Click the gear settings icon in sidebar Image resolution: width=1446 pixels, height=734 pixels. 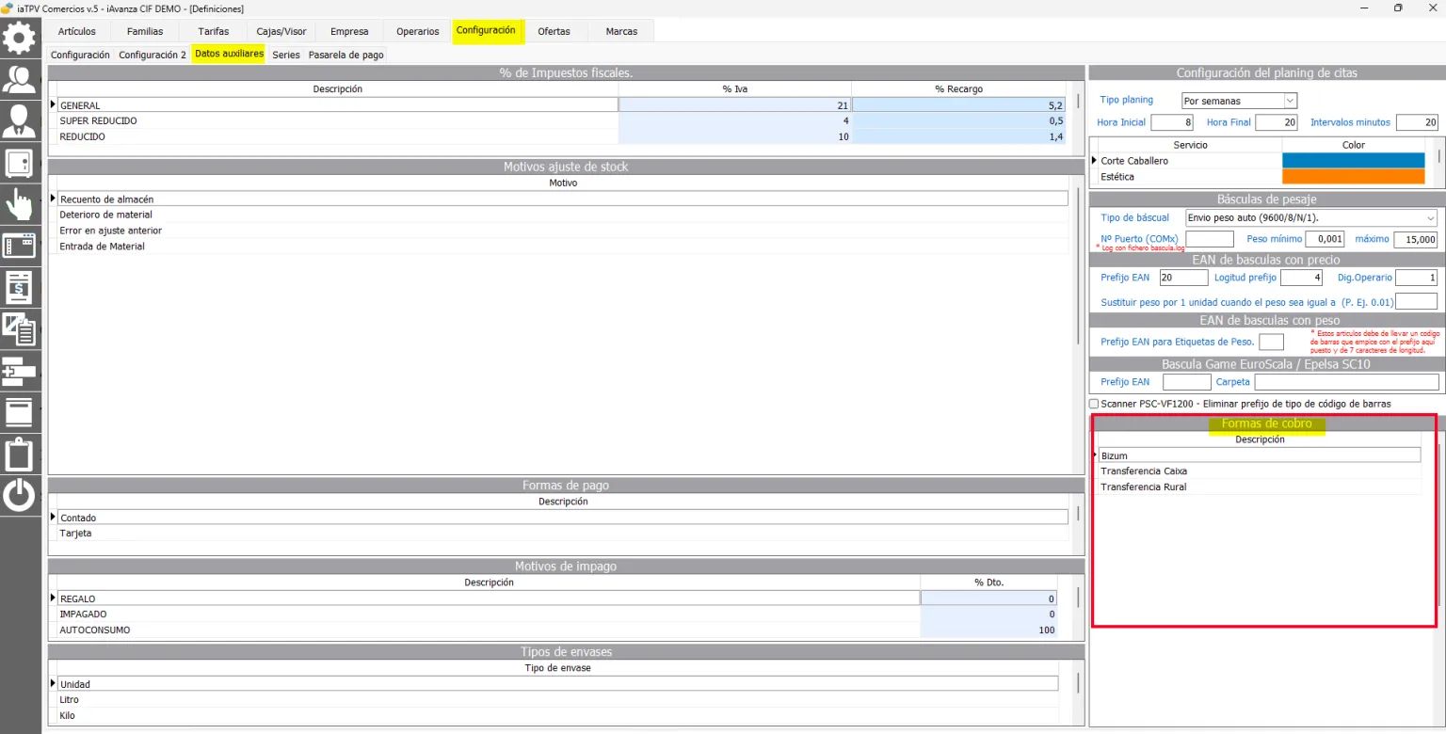click(20, 38)
